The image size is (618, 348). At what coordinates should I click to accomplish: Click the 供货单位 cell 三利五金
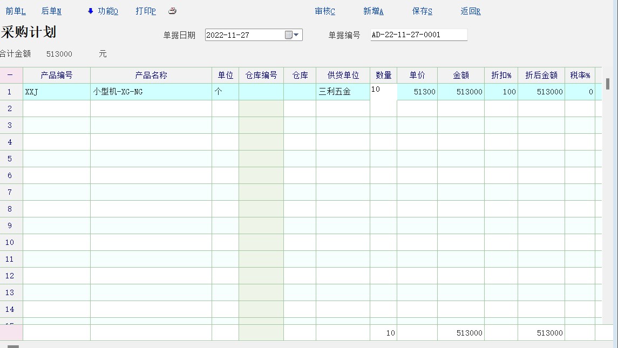pyautogui.click(x=343, y=92)
